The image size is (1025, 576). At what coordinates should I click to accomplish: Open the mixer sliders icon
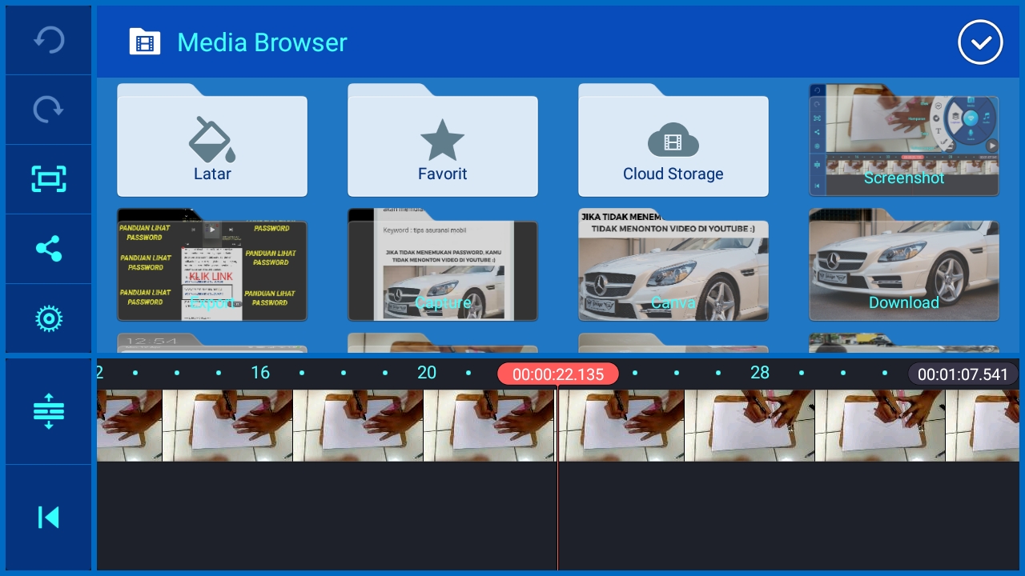click(48, 411)
